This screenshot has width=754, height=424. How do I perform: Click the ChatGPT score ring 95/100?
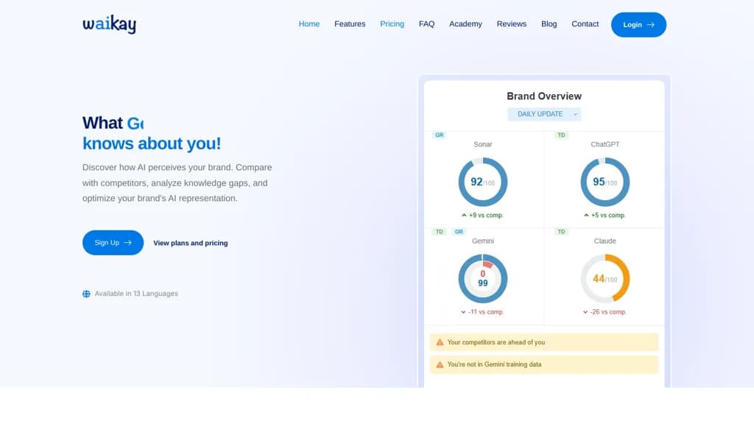click(x=605, y=183)
